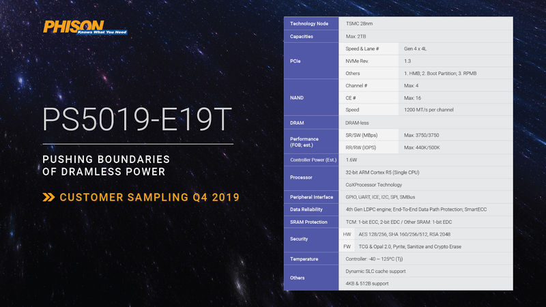Click the 'Max: 4' value

[412, 86]
